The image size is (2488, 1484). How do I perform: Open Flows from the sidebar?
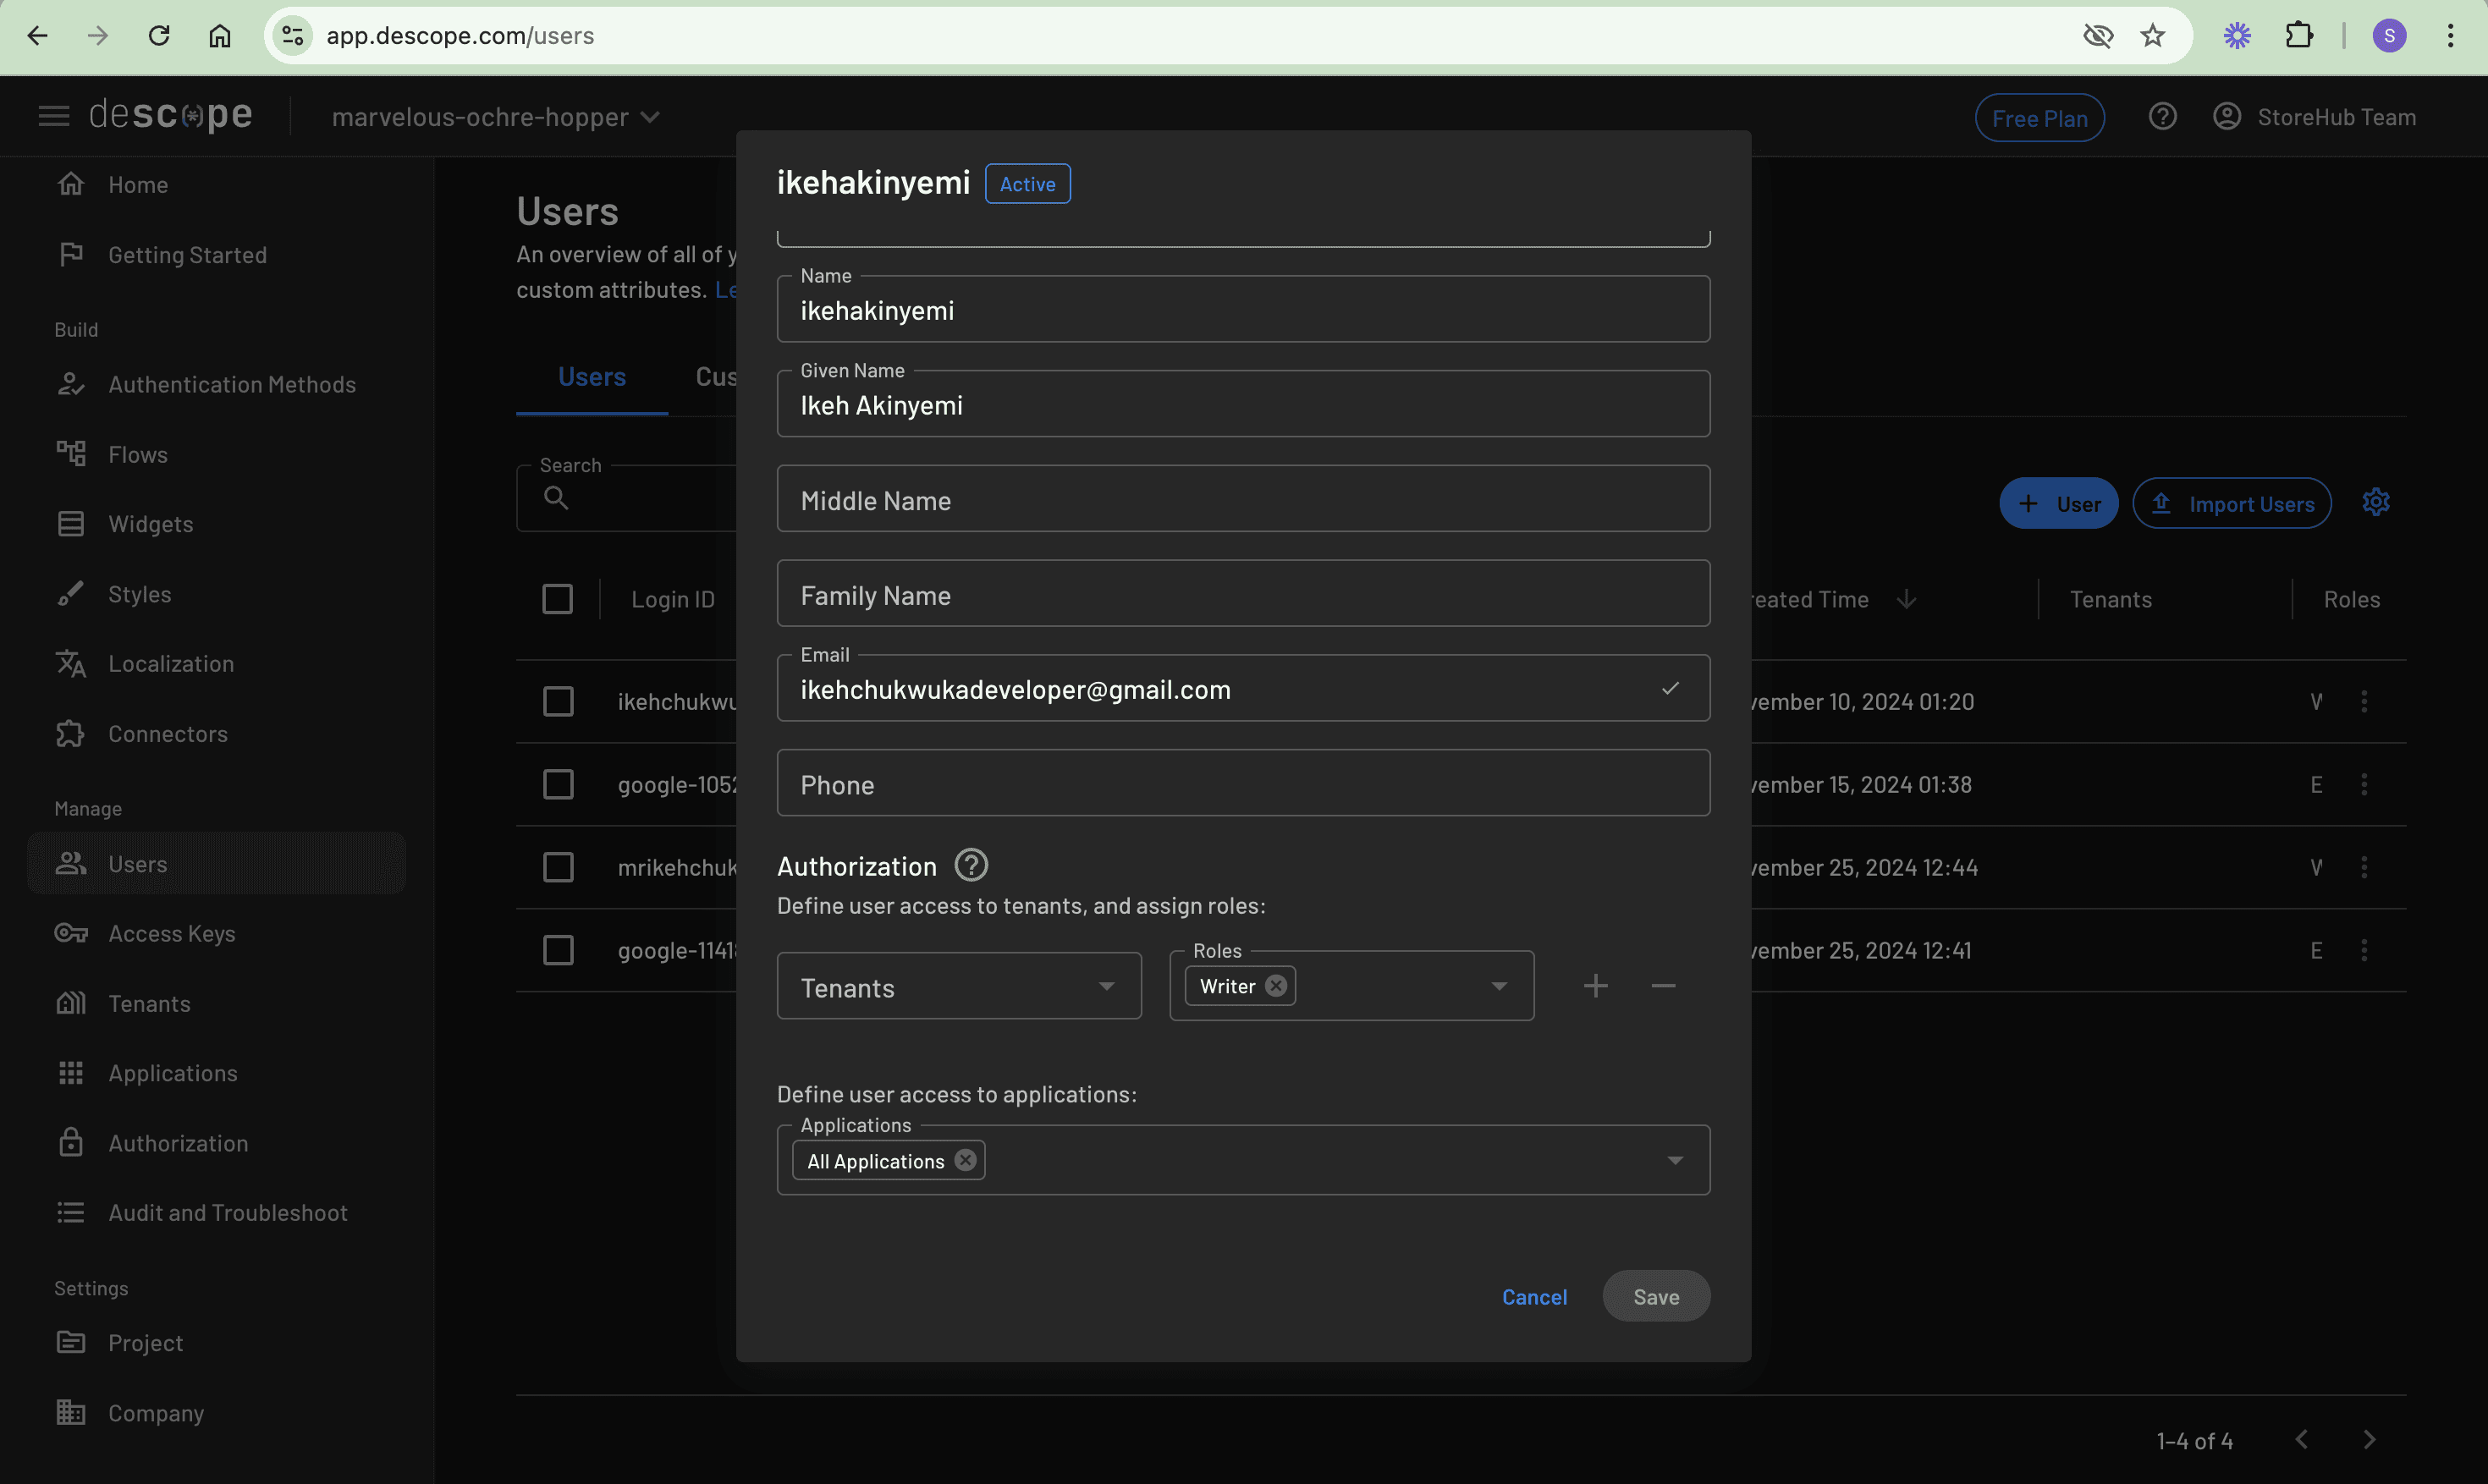137,454
